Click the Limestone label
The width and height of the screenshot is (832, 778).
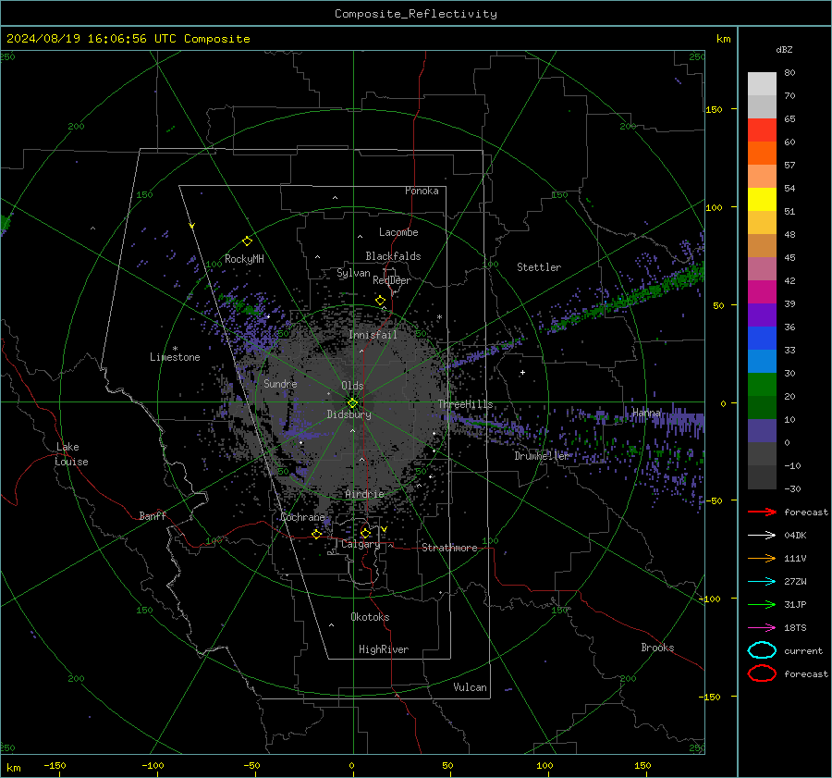pyautogui.click(x=175, y=357)
